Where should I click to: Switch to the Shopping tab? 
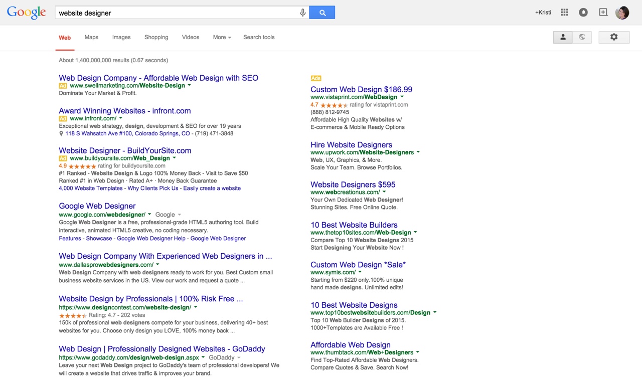[156, 37]
